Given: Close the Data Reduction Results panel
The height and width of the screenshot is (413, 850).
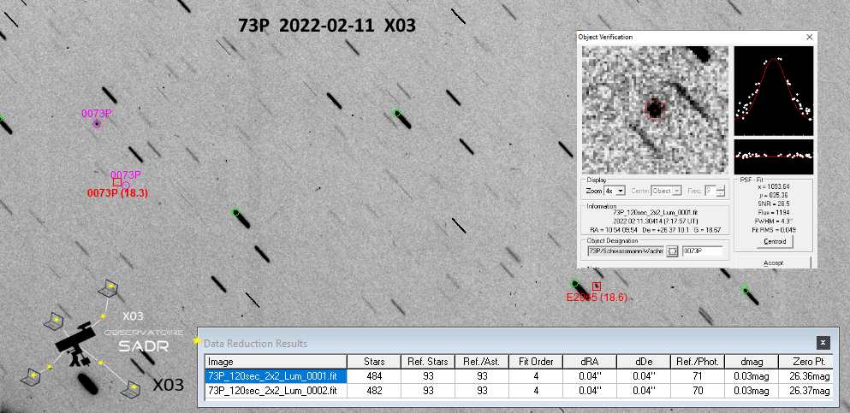Looking at the screenshot, I should pyautogui.click(x=823, y=342).
